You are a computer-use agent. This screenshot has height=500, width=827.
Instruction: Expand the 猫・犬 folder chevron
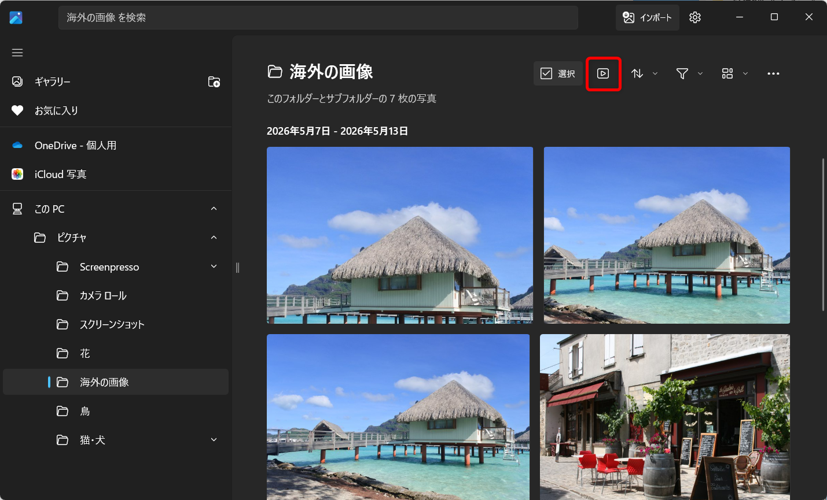[214, 440]
